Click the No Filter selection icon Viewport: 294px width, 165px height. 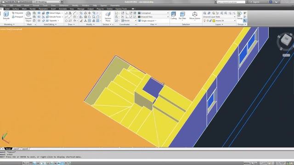point(182,15)
